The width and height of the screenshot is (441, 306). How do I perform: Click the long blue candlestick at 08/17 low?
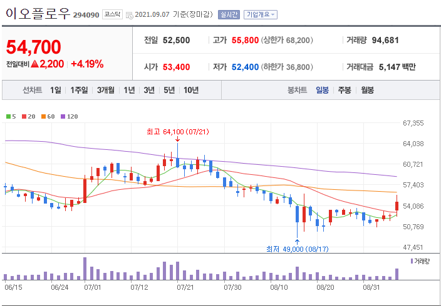[298, 222]
